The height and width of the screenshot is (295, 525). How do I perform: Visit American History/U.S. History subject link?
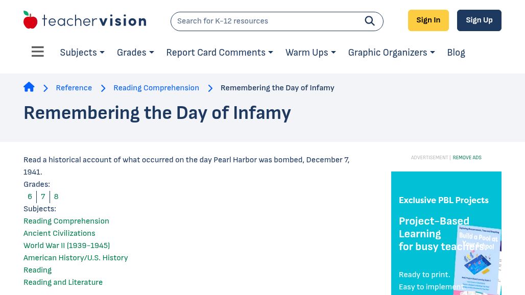76,258
